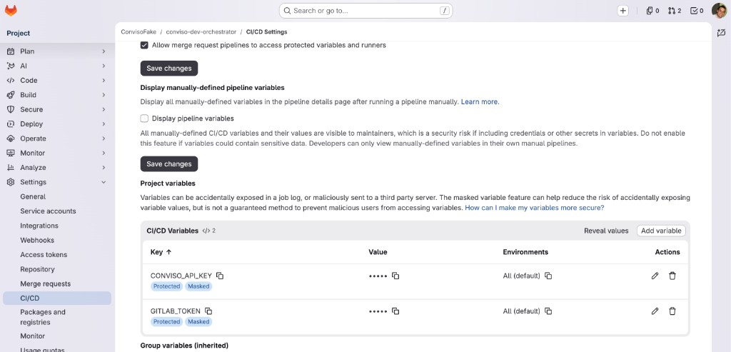Open Service accounts settings
The height and width of the screenshot is (352, 731).
[x=48, y=211]
